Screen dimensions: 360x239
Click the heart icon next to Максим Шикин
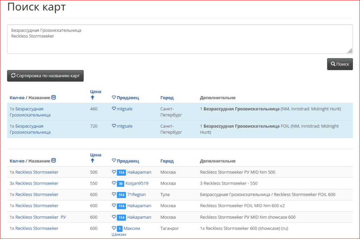click(114, 228)
